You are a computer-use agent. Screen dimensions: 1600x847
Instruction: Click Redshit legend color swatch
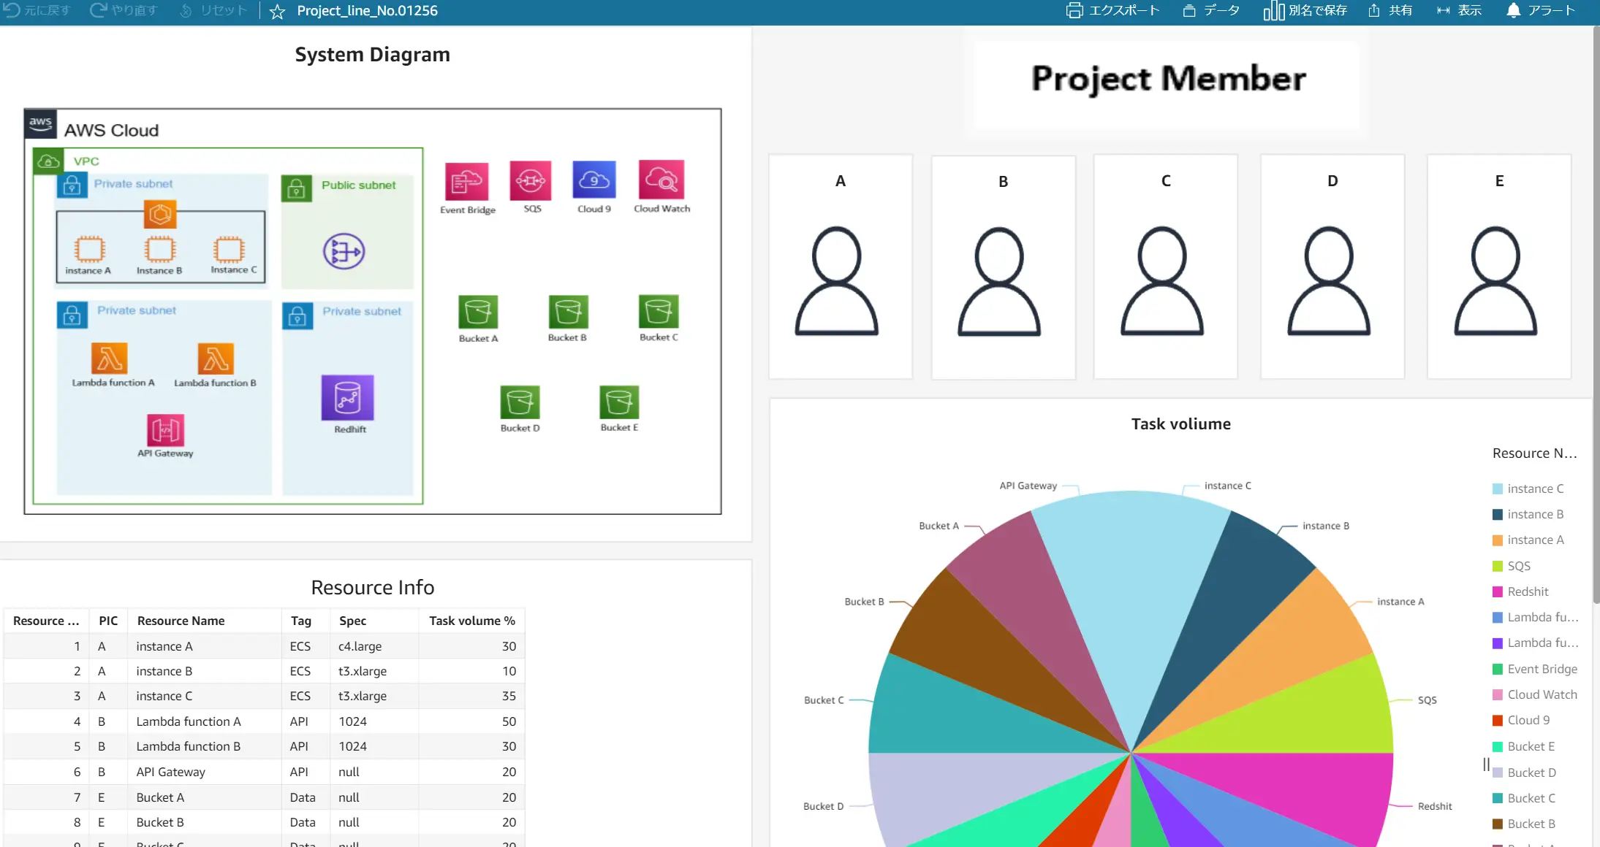[x=1498, y=591]
